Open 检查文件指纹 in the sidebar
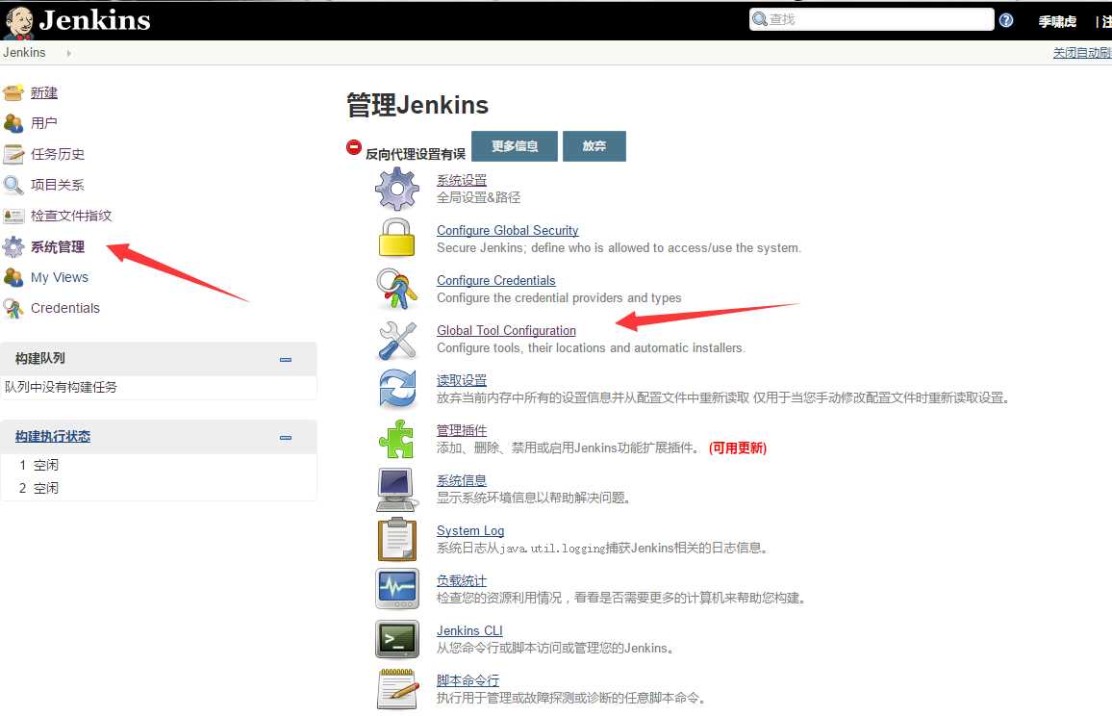 tap(71, 216)
